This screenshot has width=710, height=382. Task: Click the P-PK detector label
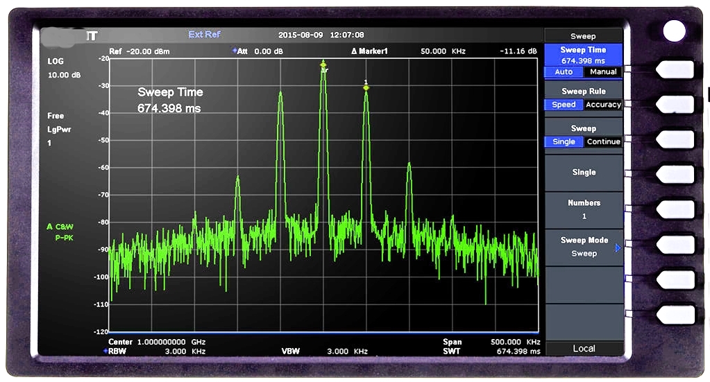pos(65,238)
